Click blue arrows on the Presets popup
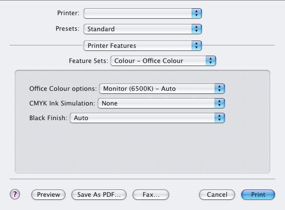The width and height of the screenshot is (285, 210). click(x=197, y=29)
